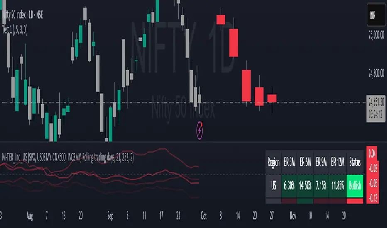Click the ER 12M column header

338,162
